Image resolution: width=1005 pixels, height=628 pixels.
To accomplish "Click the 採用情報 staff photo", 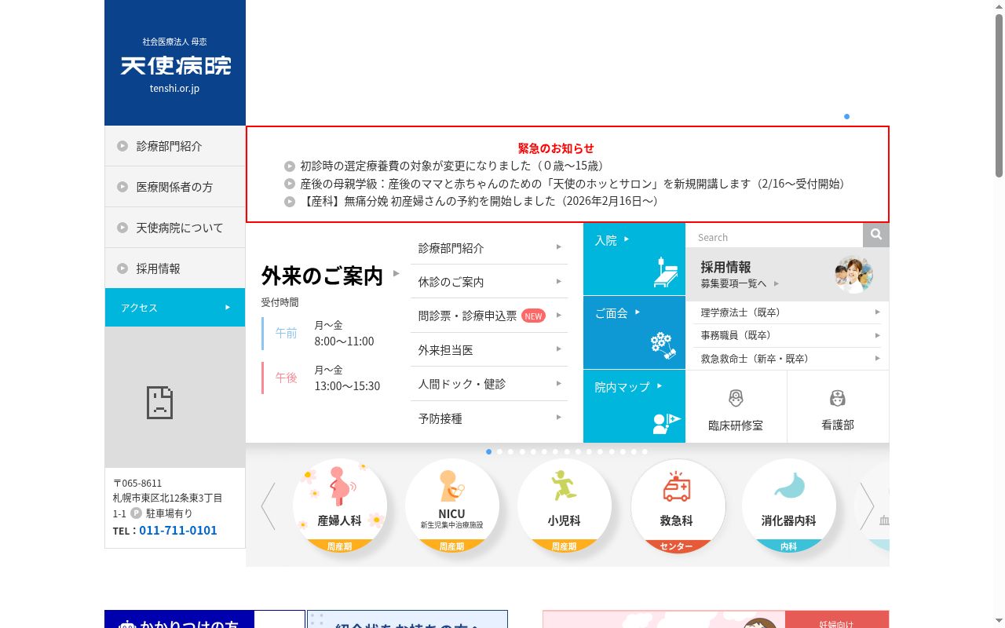I will click(x=853, y=275).
